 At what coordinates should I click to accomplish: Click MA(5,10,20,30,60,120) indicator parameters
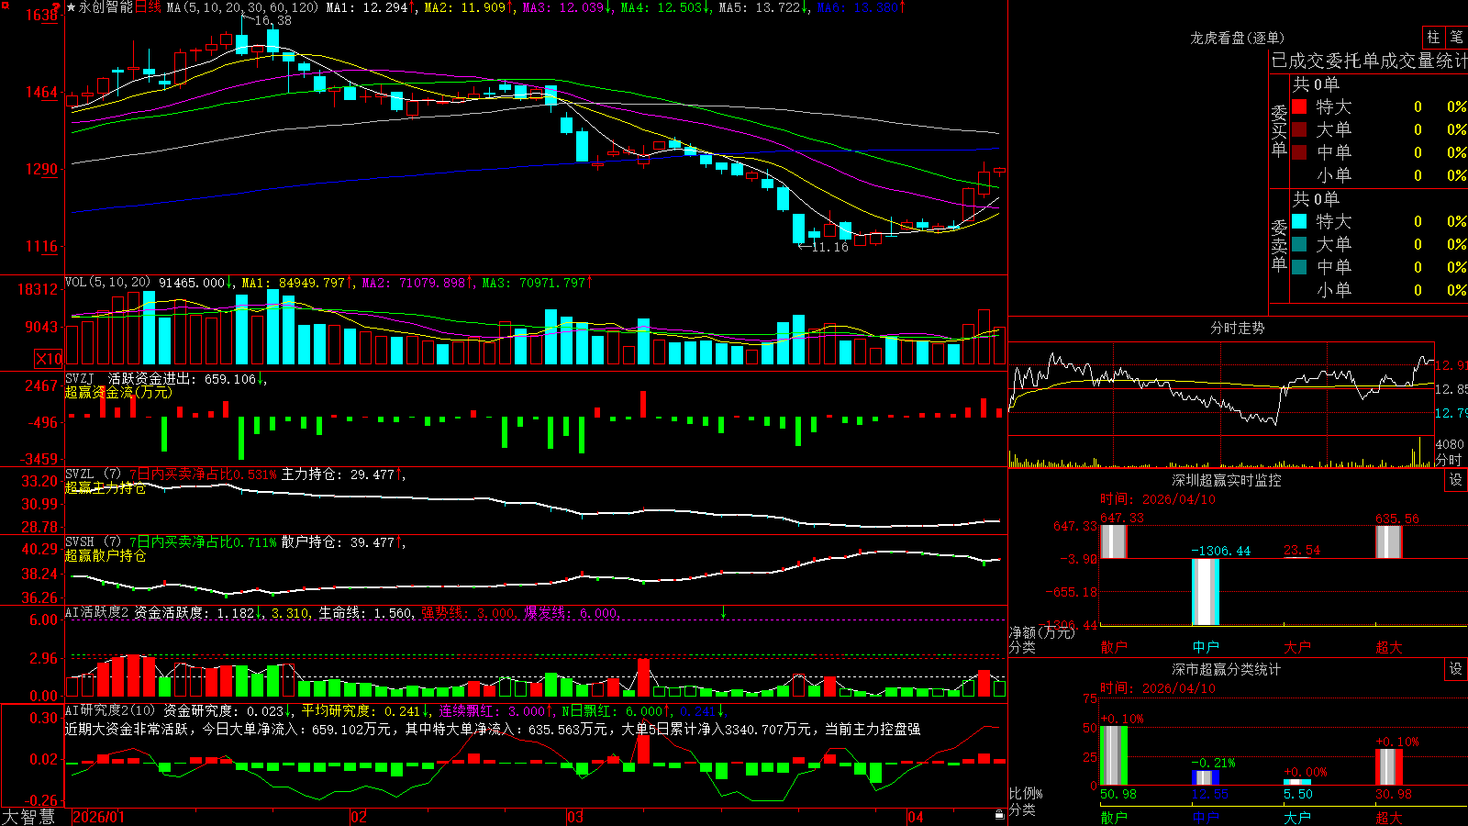click(242, 7)
